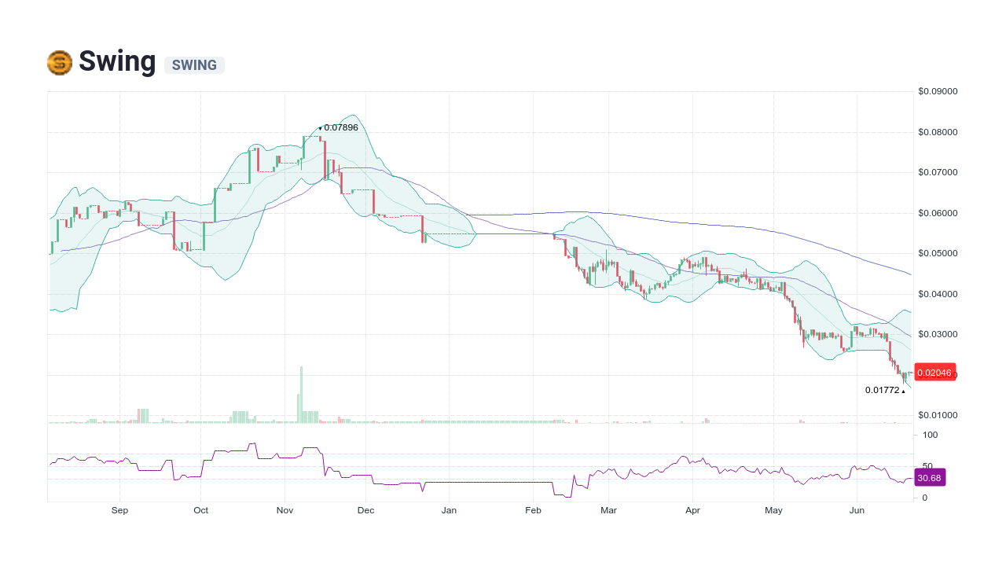Click the red current price tag 0.02046
Image resolution: width=1006 pixels, height=566 pixels.
935,372
